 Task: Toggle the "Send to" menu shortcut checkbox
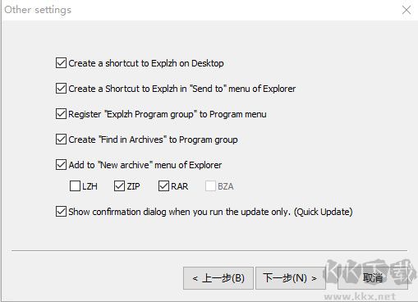(61, 89)
